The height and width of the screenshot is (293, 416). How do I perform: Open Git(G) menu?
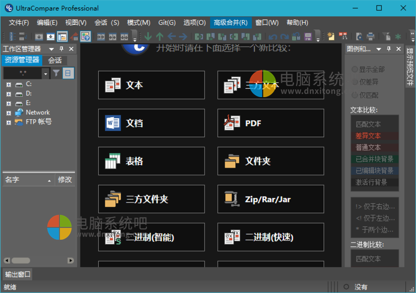pyautogui.click(x=167, y=23)
